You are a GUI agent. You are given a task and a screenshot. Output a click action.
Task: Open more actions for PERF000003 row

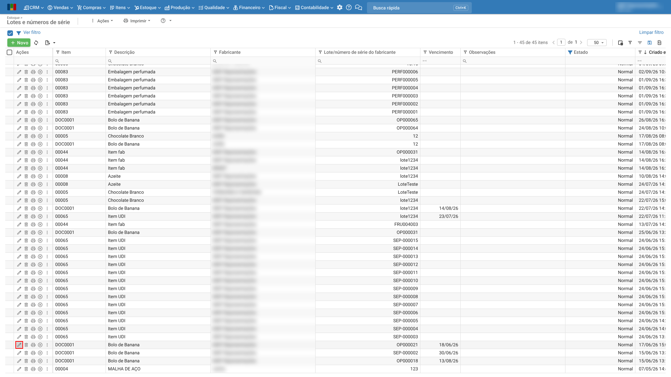coord(47,96)
